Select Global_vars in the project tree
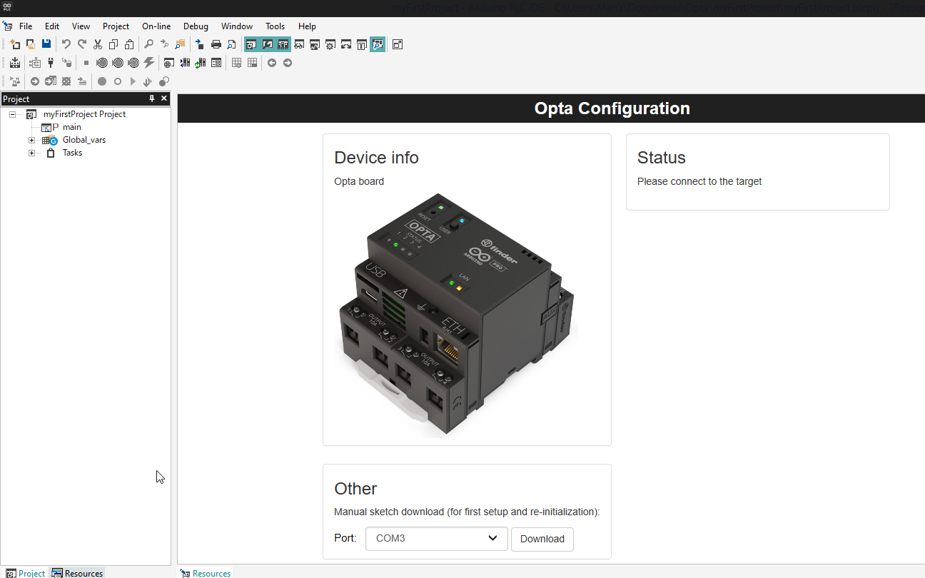 [84, 140]
